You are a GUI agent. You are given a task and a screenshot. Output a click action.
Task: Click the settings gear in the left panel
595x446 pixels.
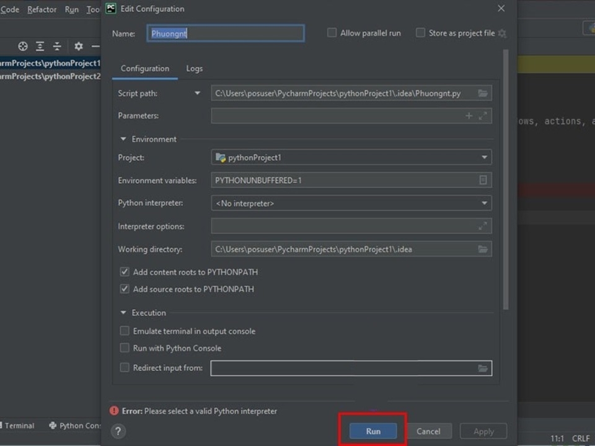(79, 46)
